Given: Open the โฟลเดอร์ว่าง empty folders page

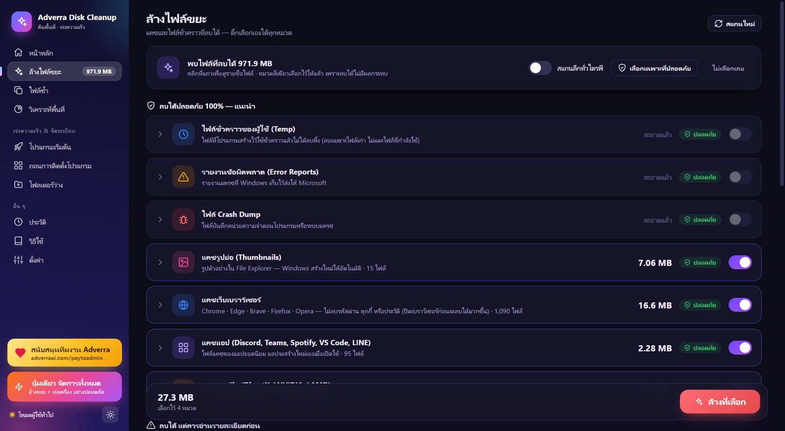Looking at the screenshot, I should 64,185.
